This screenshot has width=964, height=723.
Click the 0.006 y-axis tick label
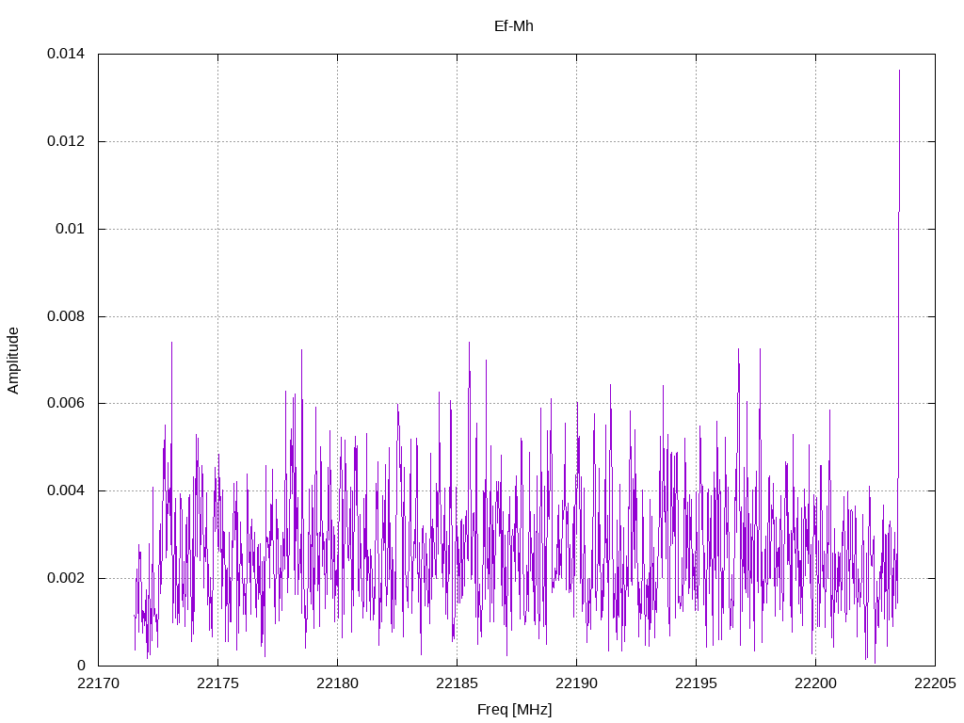(x=66, y=403)
